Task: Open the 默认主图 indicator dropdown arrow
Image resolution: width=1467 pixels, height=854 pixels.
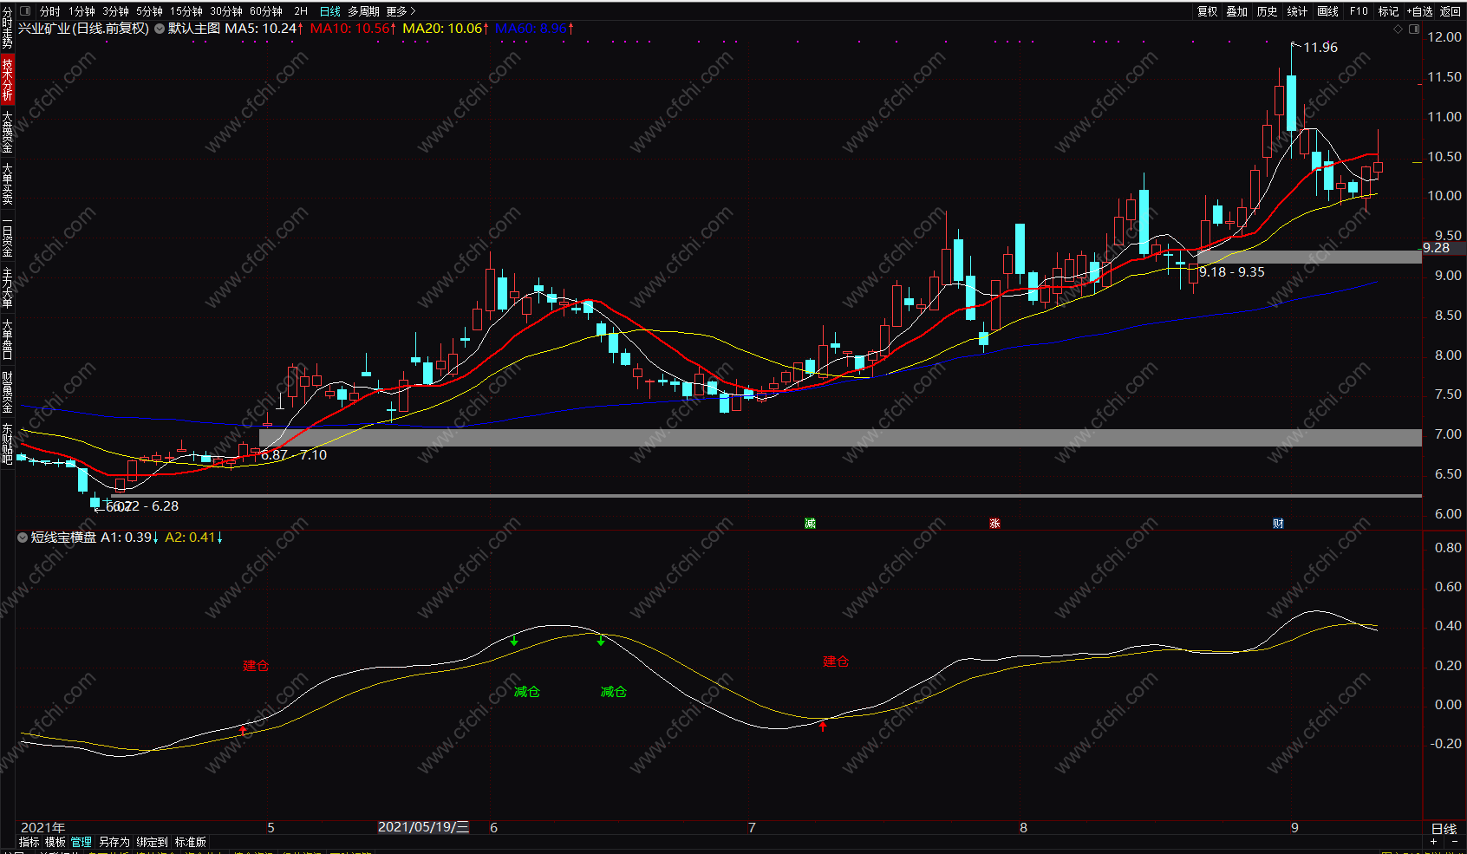Action: click(x=160, y=29)
